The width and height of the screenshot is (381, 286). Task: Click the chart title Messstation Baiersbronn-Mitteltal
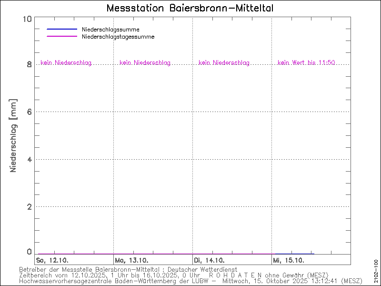click(x=190, y=9)
